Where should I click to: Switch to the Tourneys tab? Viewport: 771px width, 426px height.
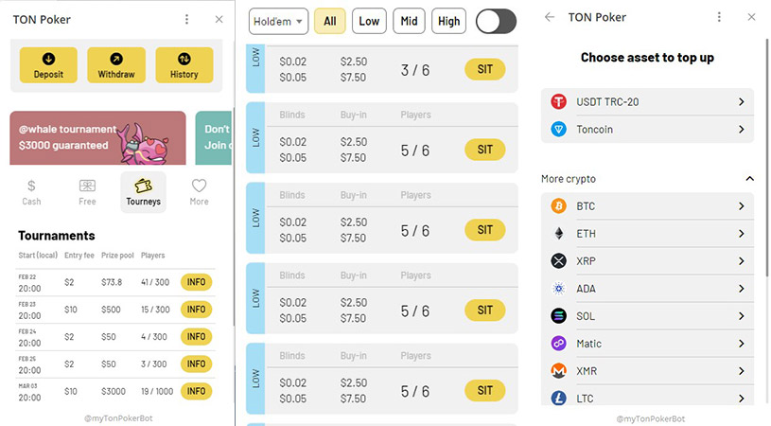coord(144,191)
